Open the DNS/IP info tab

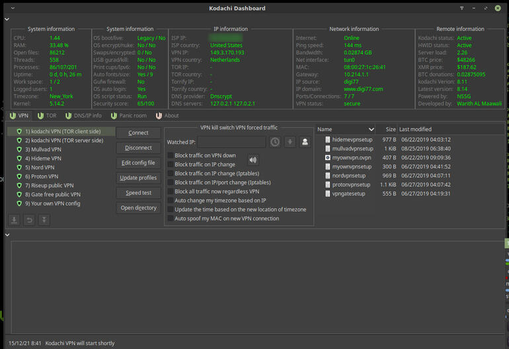coord(83,116)
